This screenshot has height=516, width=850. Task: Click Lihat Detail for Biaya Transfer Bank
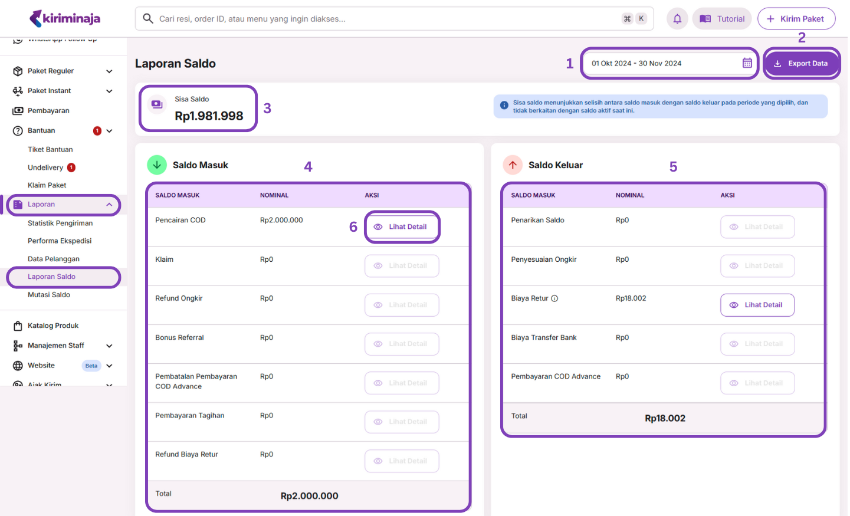pos(757,344)
